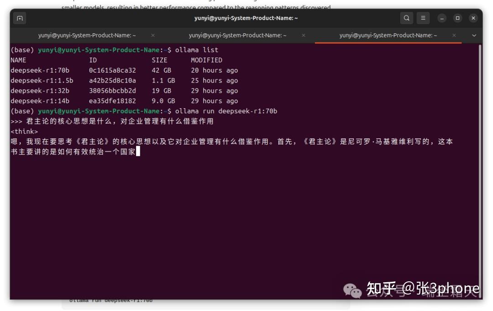Close the second terminal tab
The image size is (493, 311).
303,35
